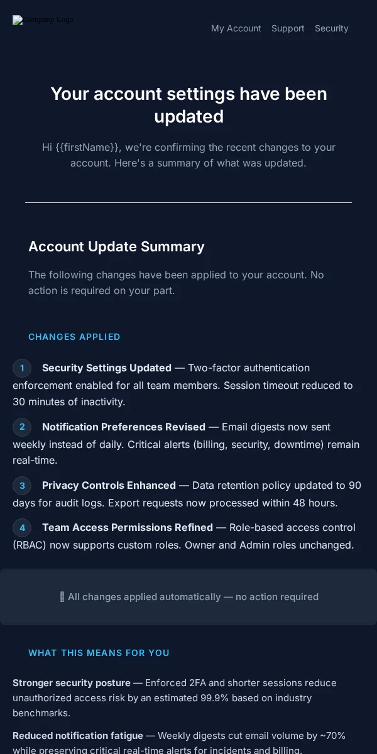Go to the Security link
This screenshot has height=754, width=377.
tap(332, 28)
